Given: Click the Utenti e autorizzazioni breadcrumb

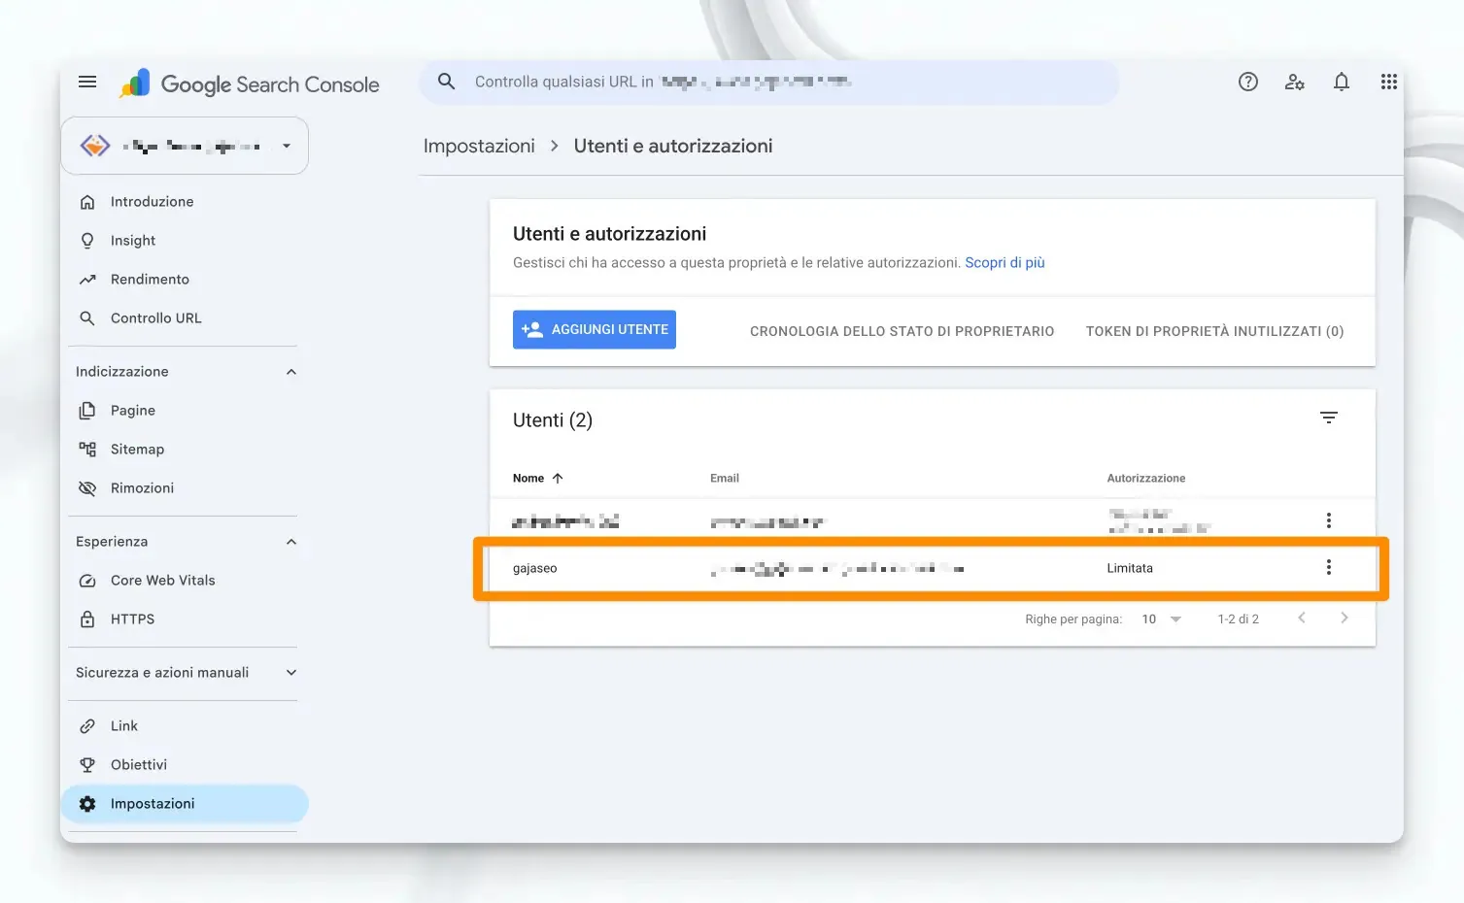Looking at the screenshot, I should (673, 146).
